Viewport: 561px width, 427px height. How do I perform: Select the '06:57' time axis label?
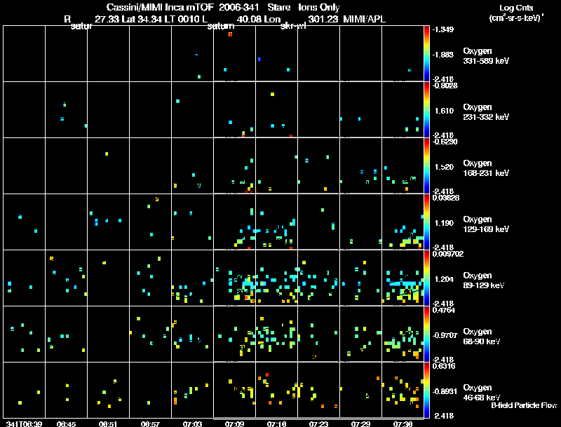(150, 423)
